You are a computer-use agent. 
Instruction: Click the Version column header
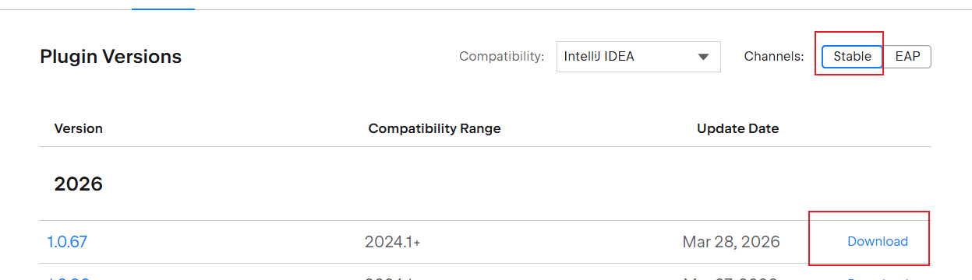(79, 128)
